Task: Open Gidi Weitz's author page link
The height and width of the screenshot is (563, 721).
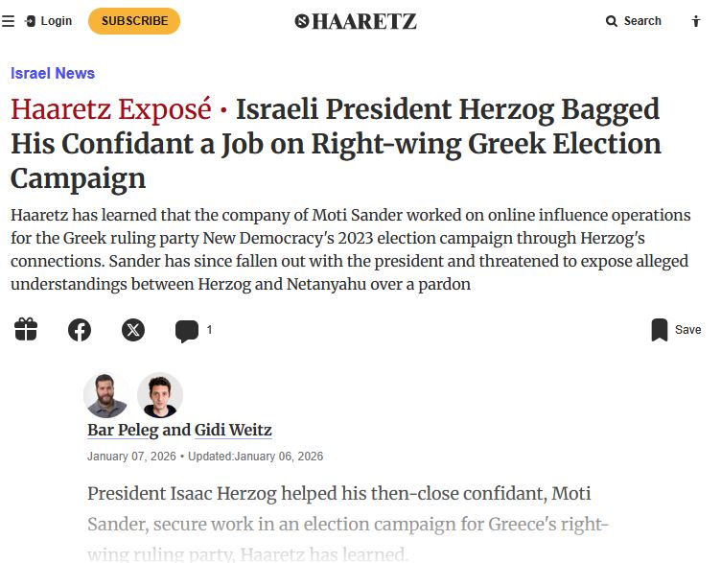Action: 233,430
